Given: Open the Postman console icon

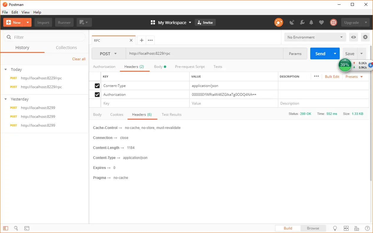Looking at the screenshot, I should (27, 228).
